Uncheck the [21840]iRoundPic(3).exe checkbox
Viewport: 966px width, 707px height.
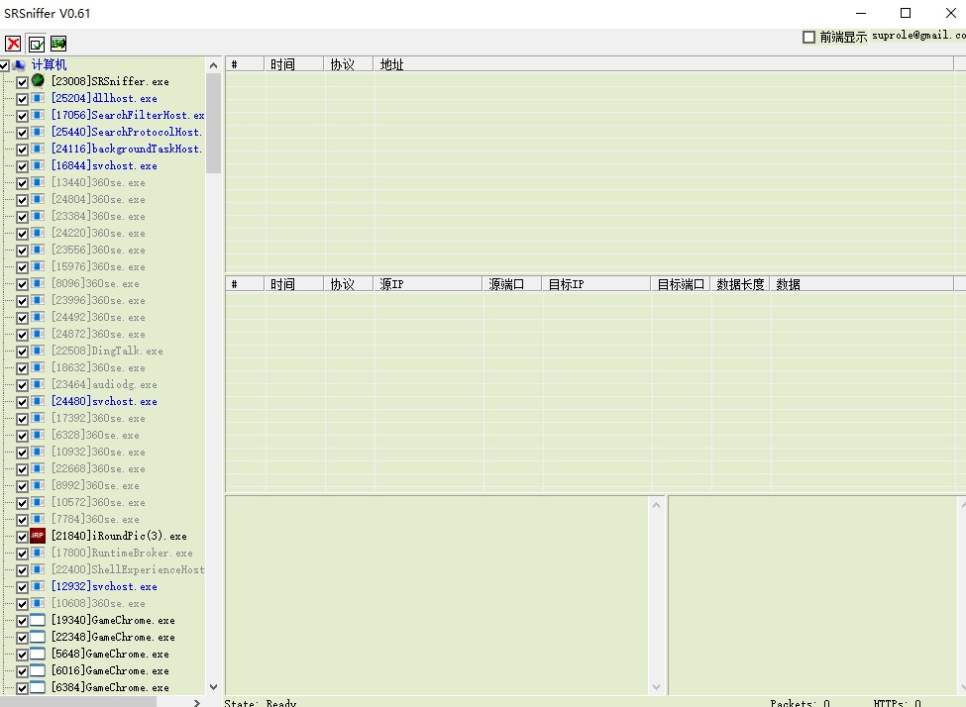22,537
